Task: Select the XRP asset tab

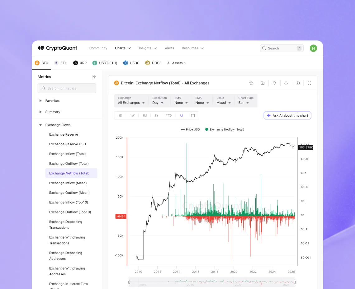Action: [x=80, y=63]
